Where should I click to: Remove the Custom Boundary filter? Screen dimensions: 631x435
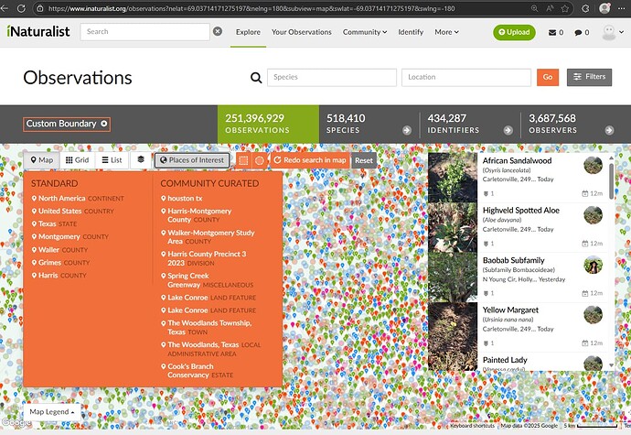104,124
